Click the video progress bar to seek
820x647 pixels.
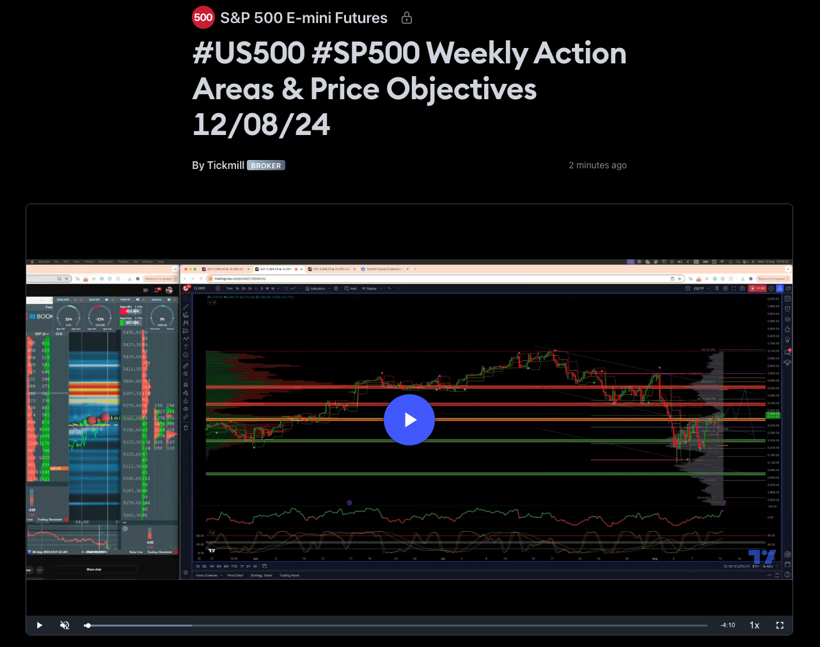396,625
